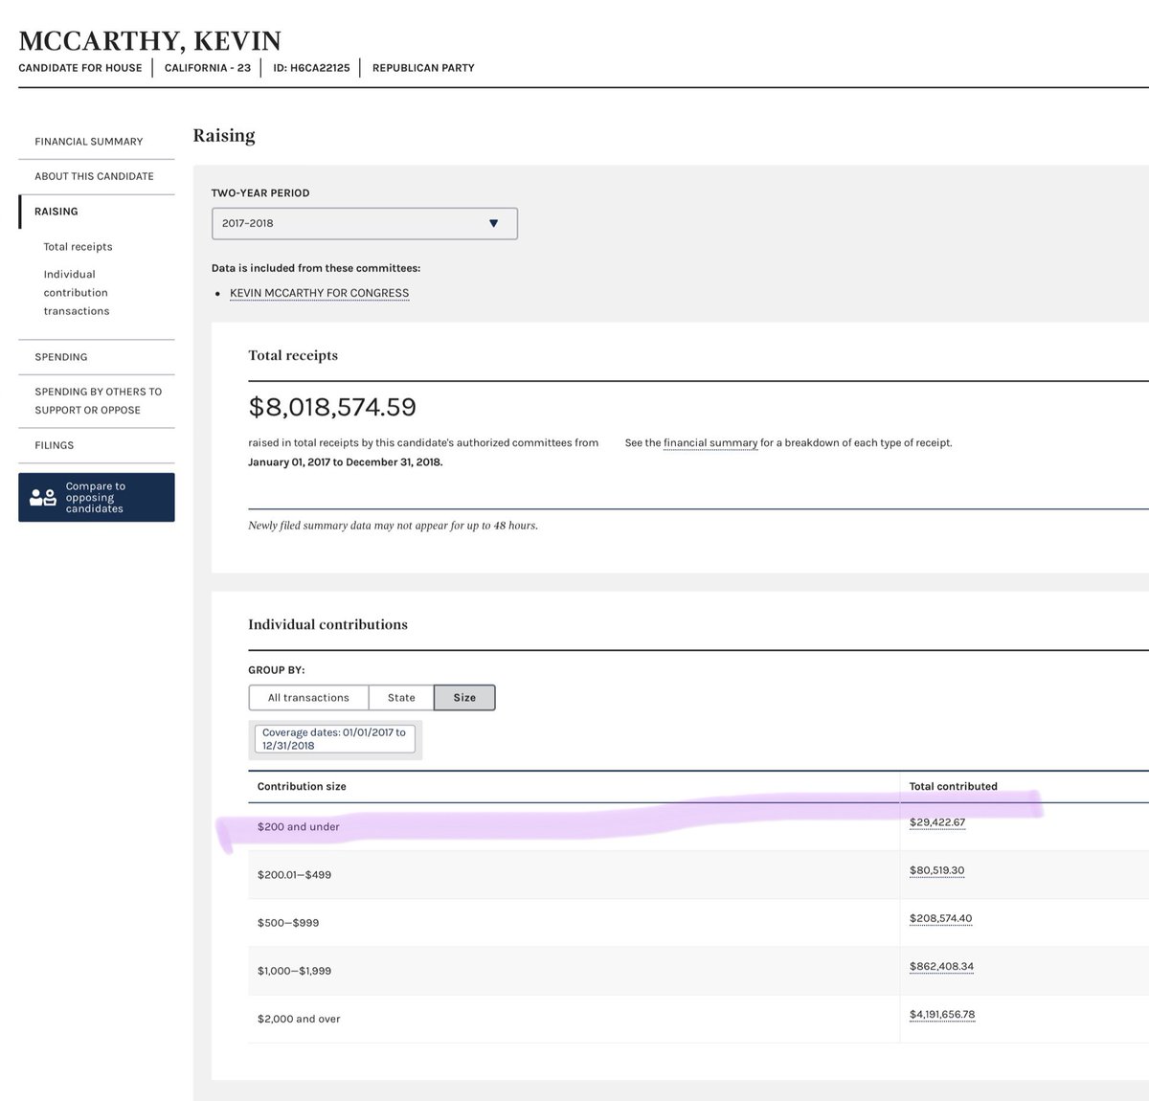Screen dimensions: 1149x1101
Task: Follow the financial summary link
Action: [x=710, y=443]
